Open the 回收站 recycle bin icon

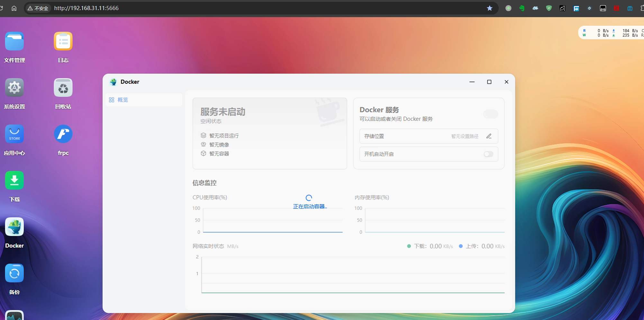click(x=63, y=88)
